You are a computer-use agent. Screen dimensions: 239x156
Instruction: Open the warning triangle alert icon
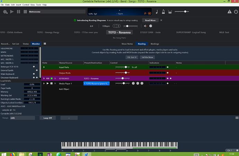229,11
